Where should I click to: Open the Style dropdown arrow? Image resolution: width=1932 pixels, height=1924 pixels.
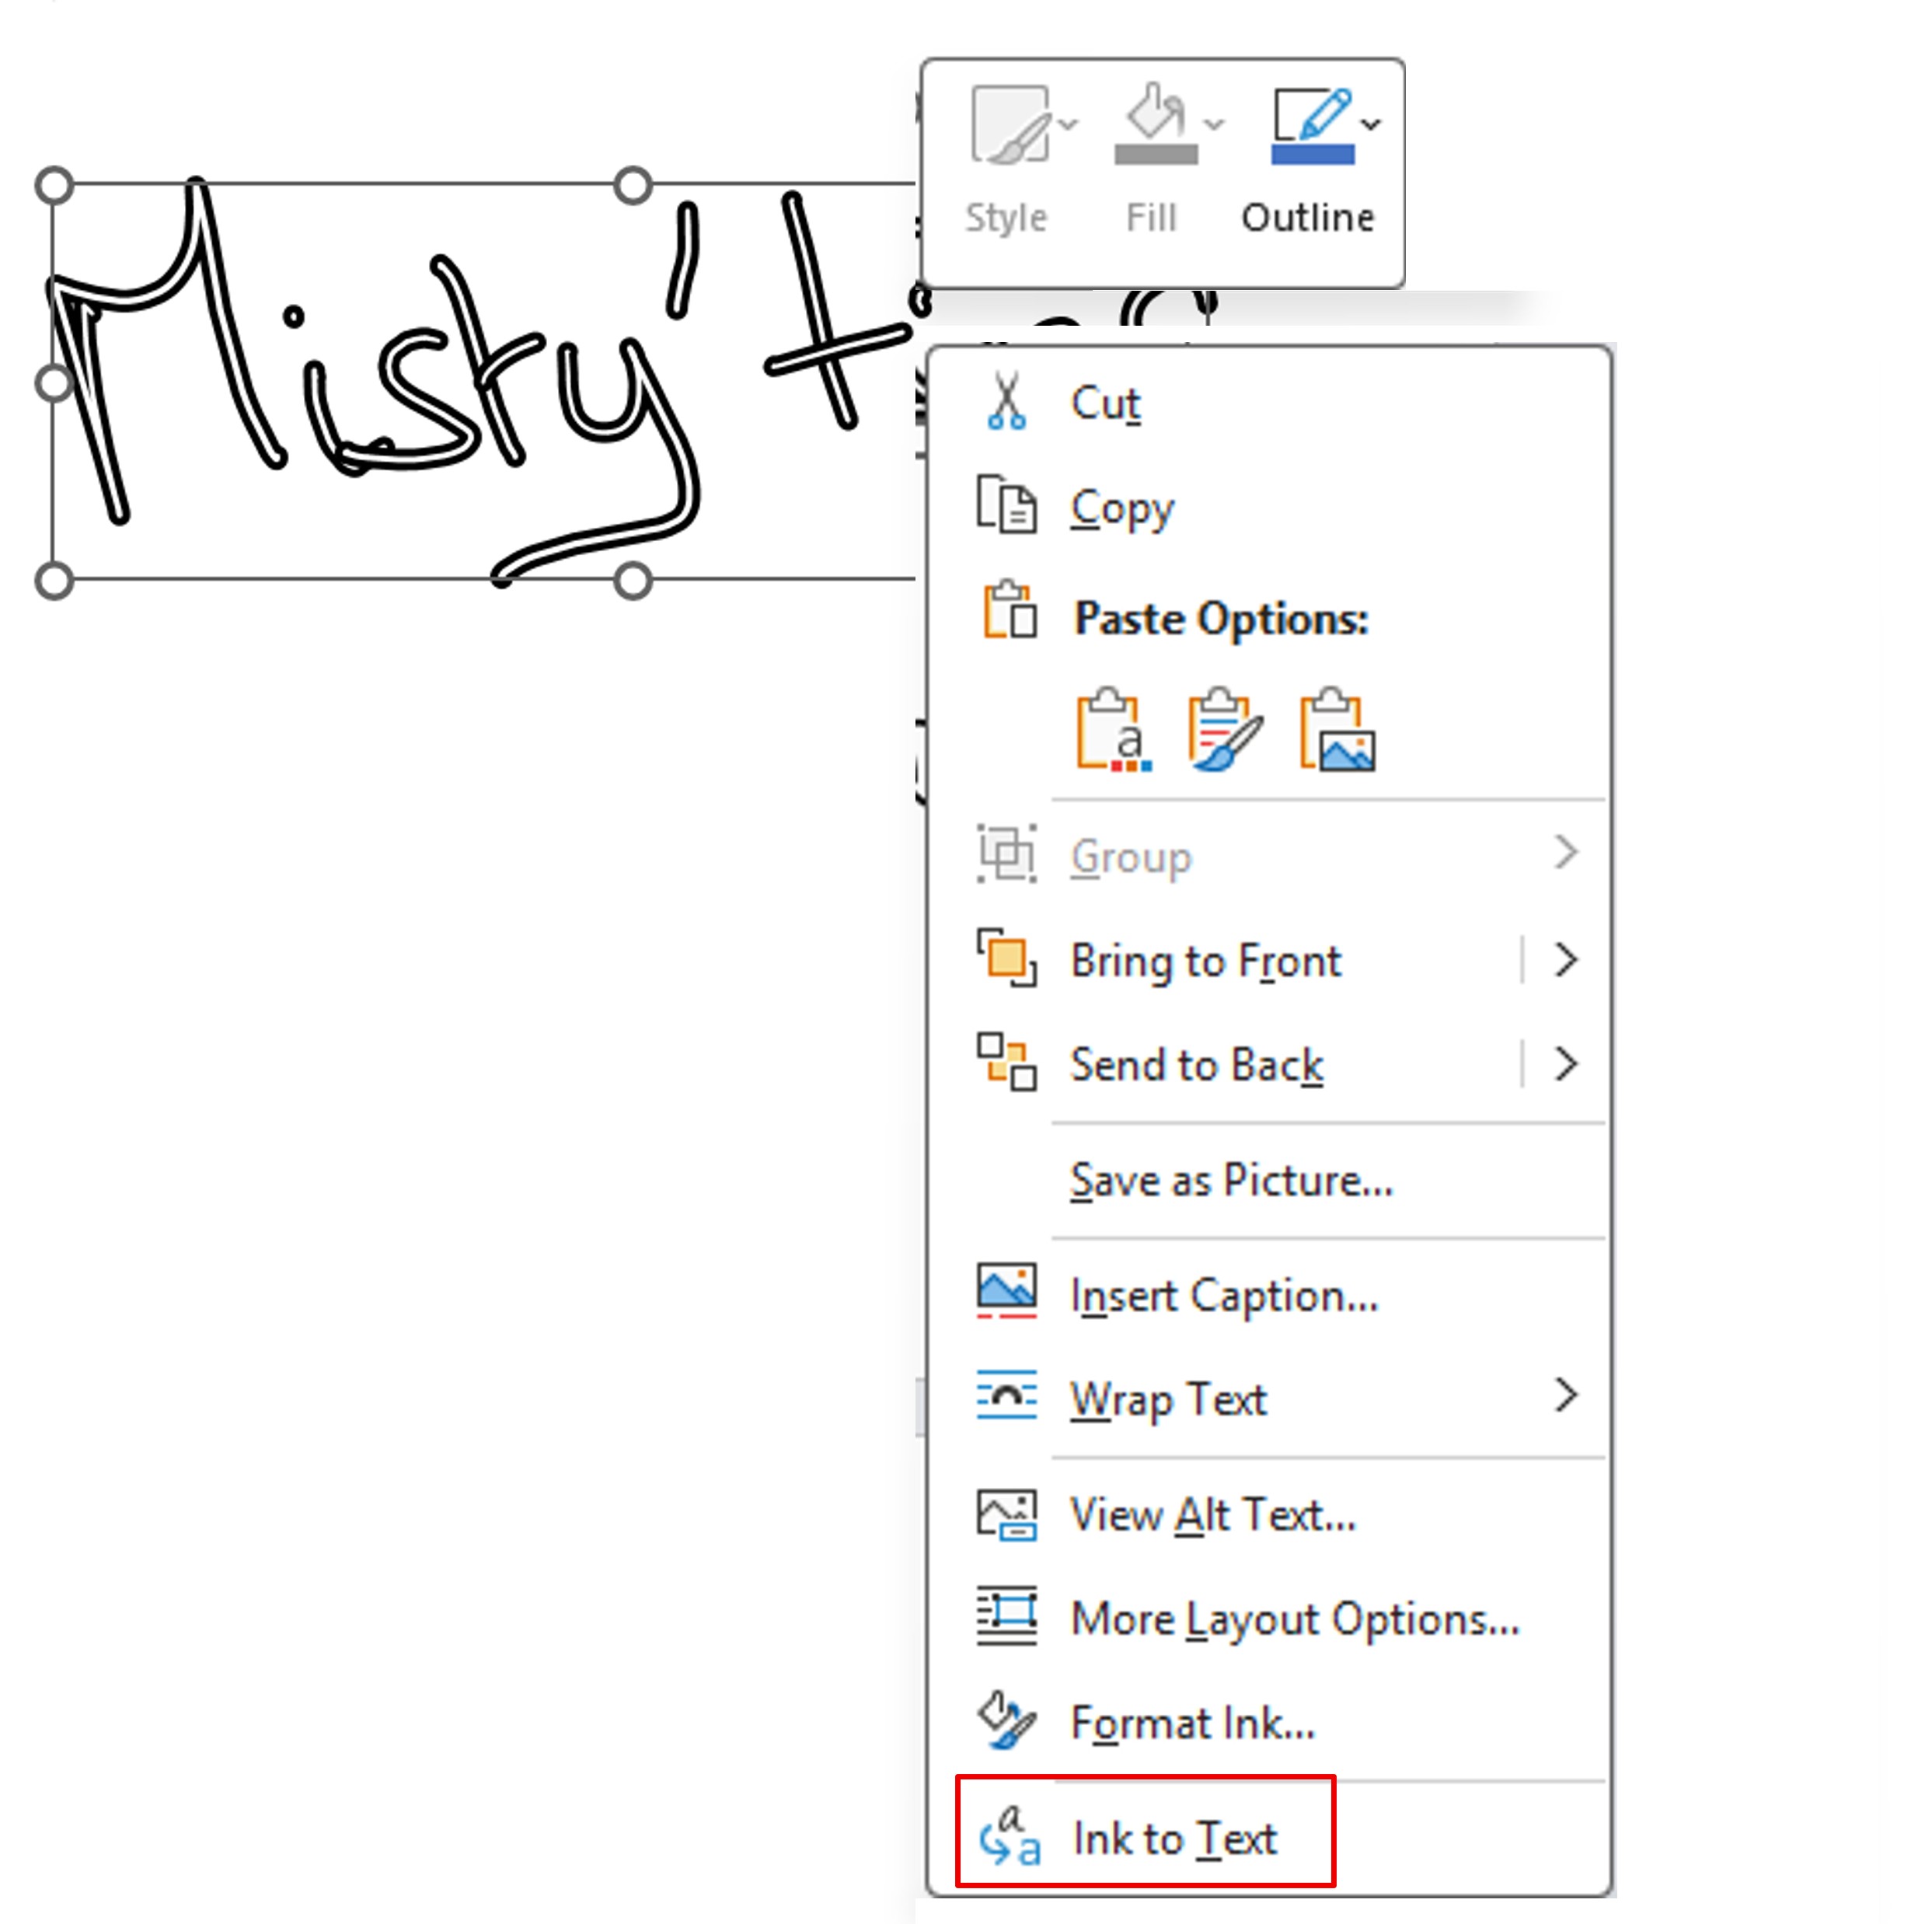[x=1068, y=124]
